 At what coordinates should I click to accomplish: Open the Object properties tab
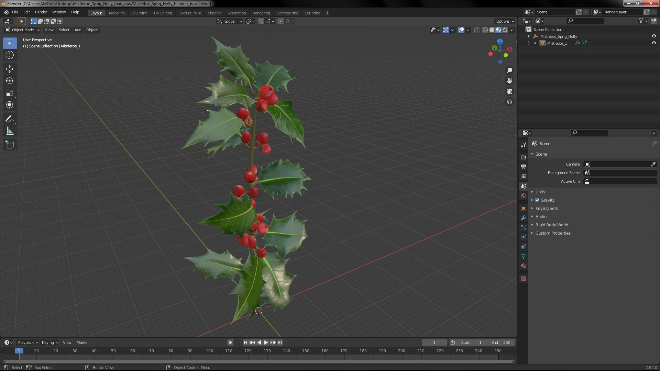tap(524, 208)
